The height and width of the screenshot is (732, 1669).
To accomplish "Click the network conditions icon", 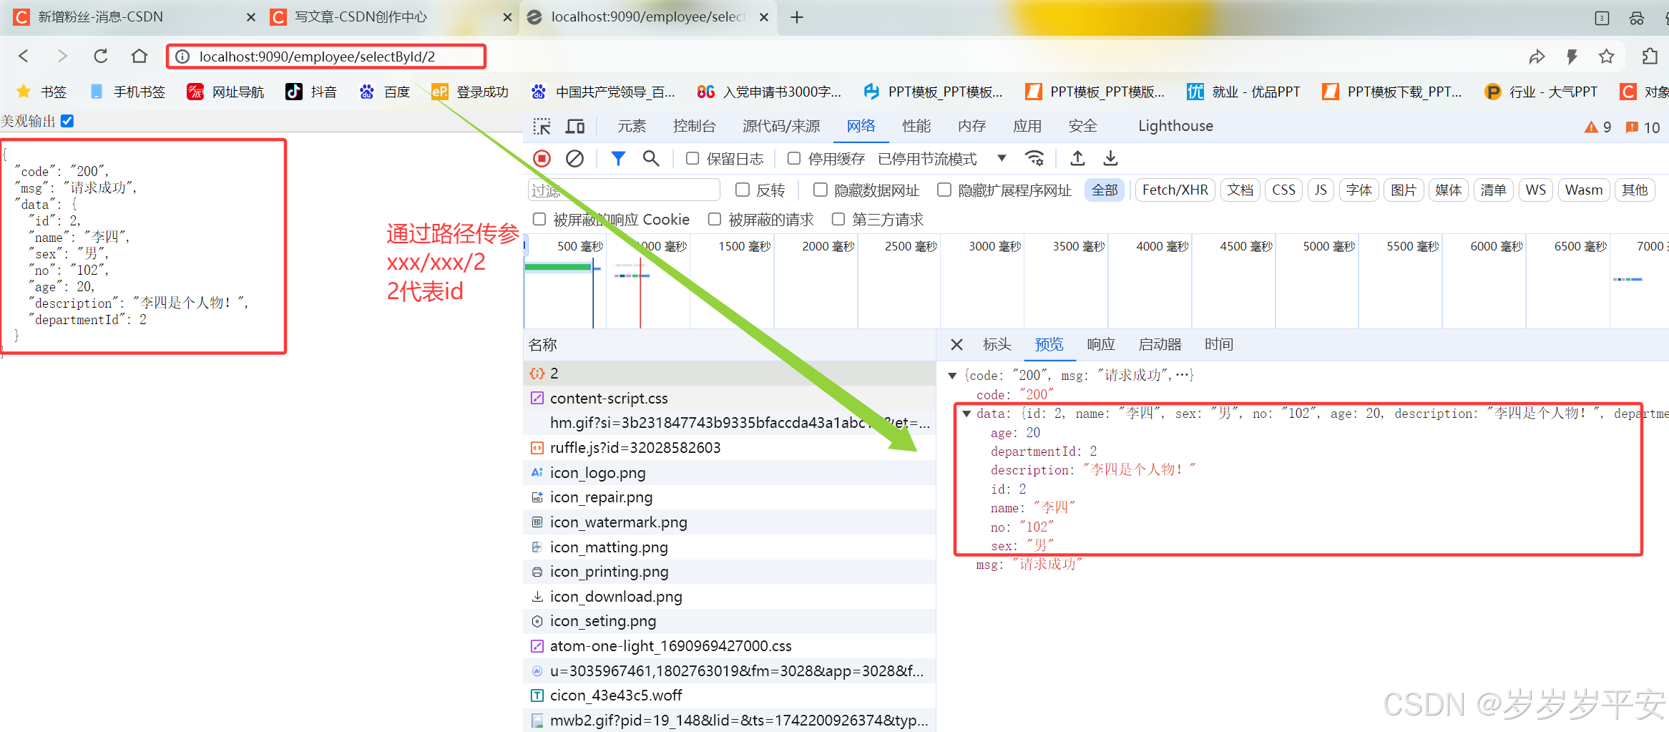I will [1034, 158].
